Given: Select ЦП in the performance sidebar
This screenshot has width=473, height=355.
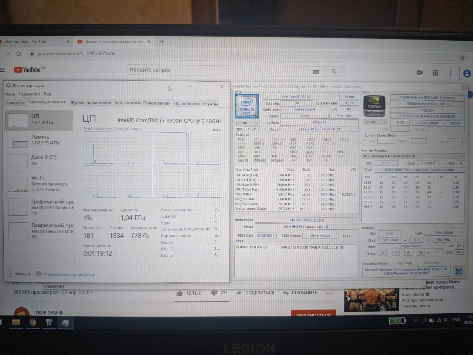Looking at the screenshot, I should click(39, 120).
